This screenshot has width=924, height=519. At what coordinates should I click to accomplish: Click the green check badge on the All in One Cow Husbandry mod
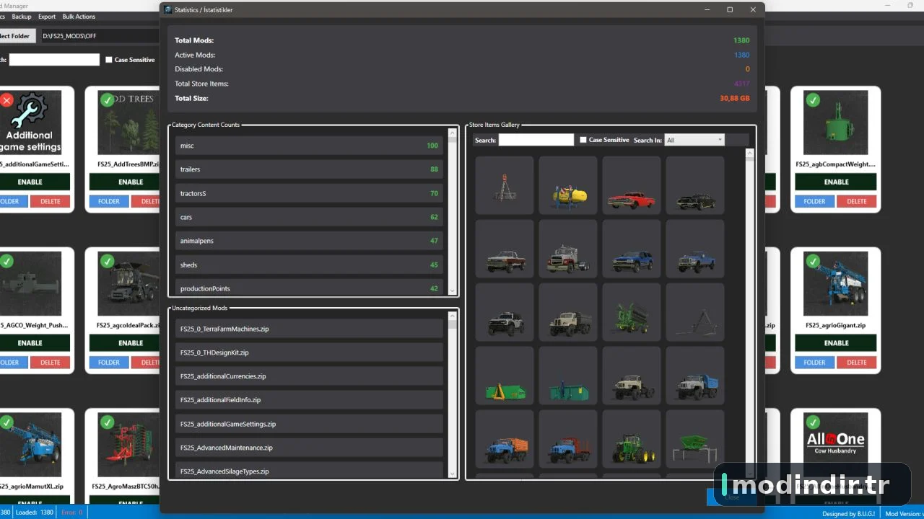click(x=813, y=422)
